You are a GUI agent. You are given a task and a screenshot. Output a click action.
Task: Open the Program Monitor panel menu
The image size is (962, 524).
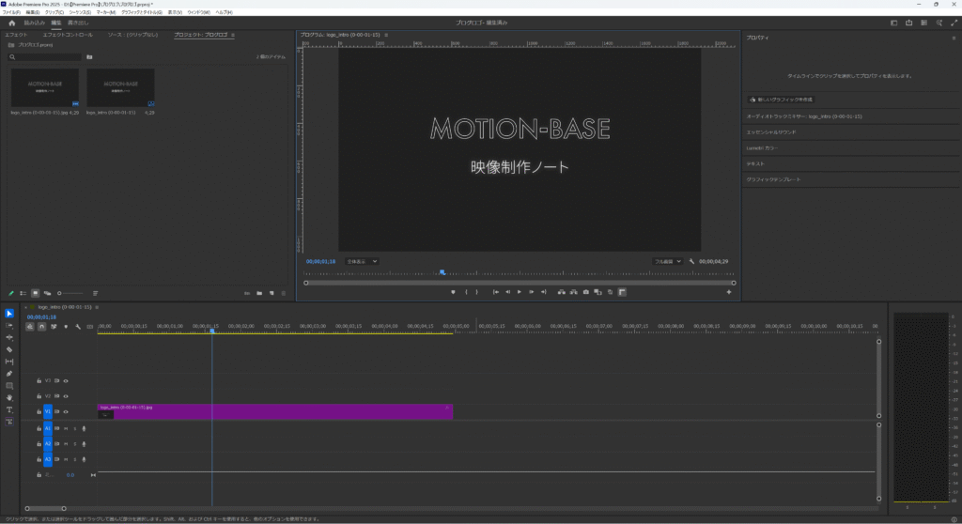[x=386, y=35]
